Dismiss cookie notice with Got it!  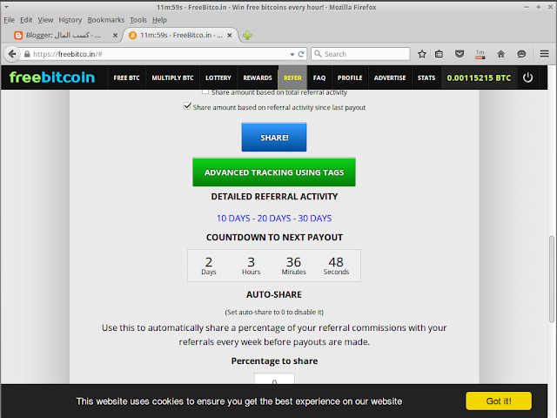point(499,401)
